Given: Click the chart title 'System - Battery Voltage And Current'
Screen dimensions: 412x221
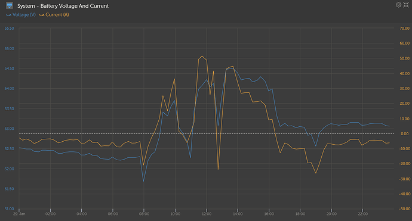Looking at the screenshot, I should (x=63, y=6).
